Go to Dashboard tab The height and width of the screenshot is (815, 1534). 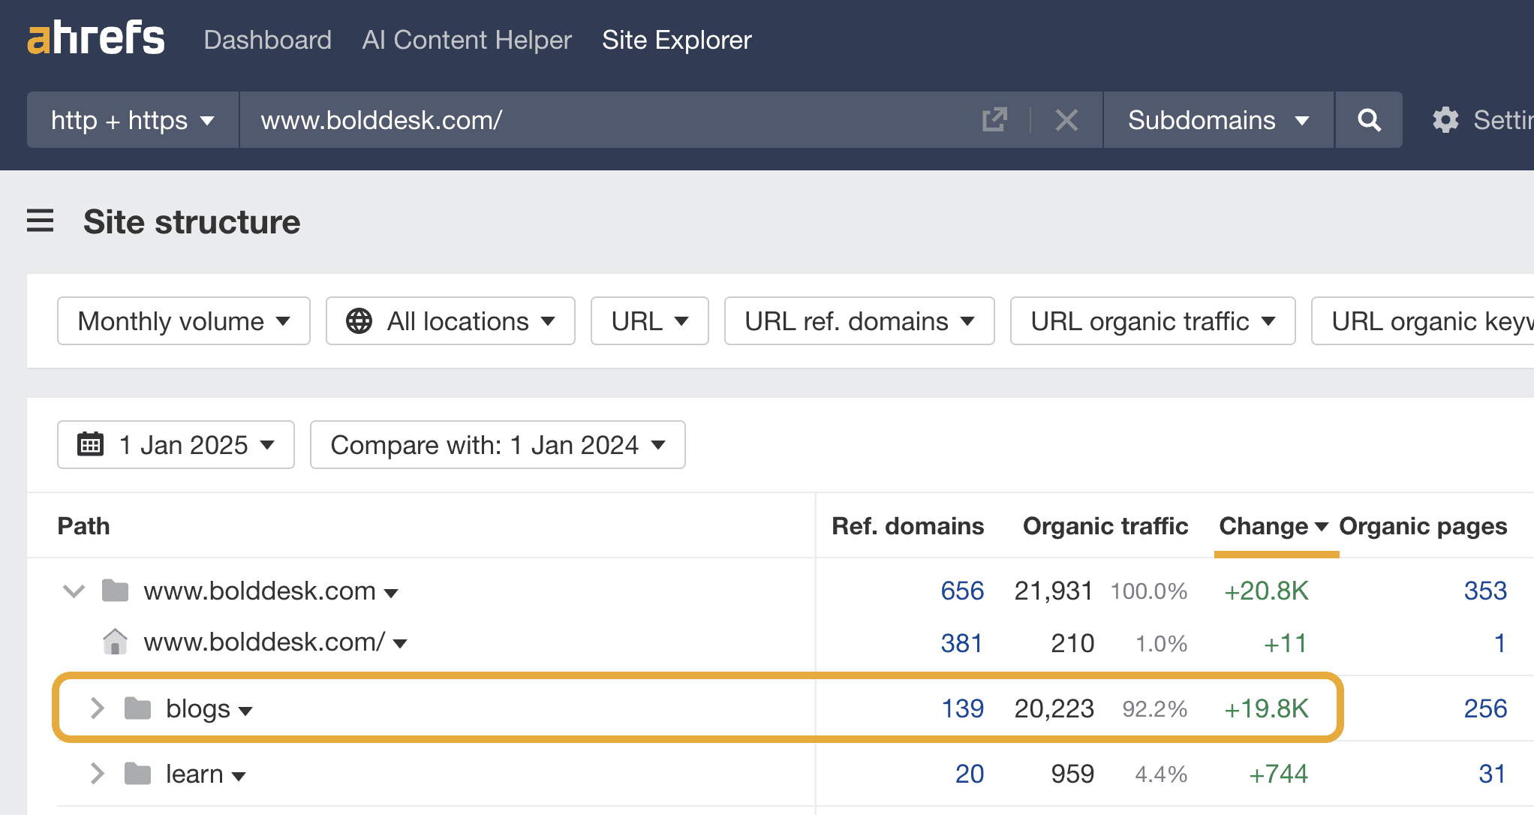267,40
